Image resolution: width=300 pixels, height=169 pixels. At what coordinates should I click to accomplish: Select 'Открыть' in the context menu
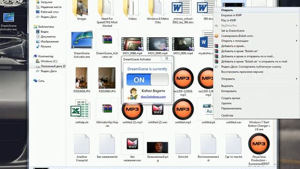click(227, 10)
